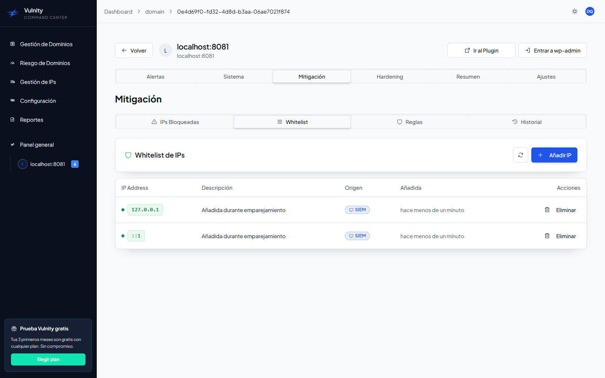Open the DQ user avatar menu

tap(590, 11)
